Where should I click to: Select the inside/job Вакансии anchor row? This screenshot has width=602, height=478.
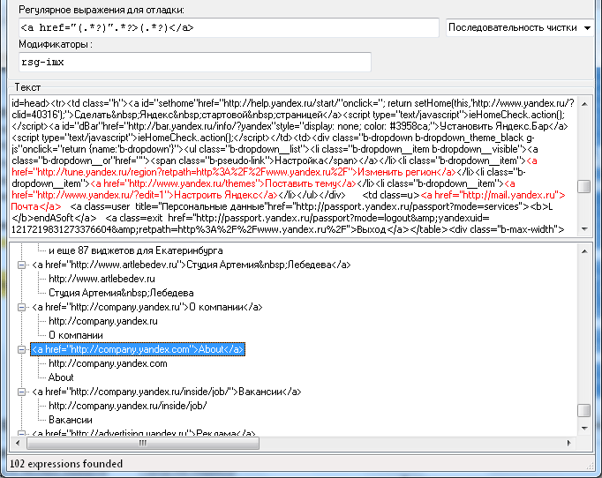point(167,392)
